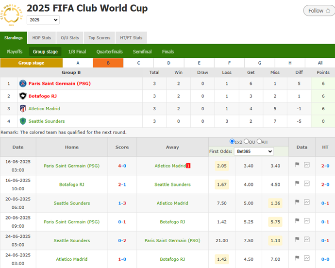Viewport: 335px width, 268px height.
Task: Open chart icon for Atletico Madrid vs Botafogo
Action: [306, 258]
